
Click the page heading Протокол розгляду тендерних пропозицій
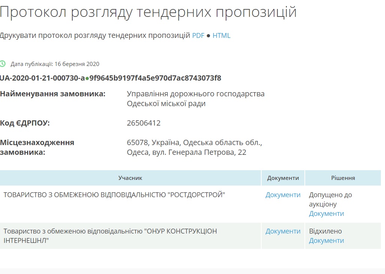(148, 12)
